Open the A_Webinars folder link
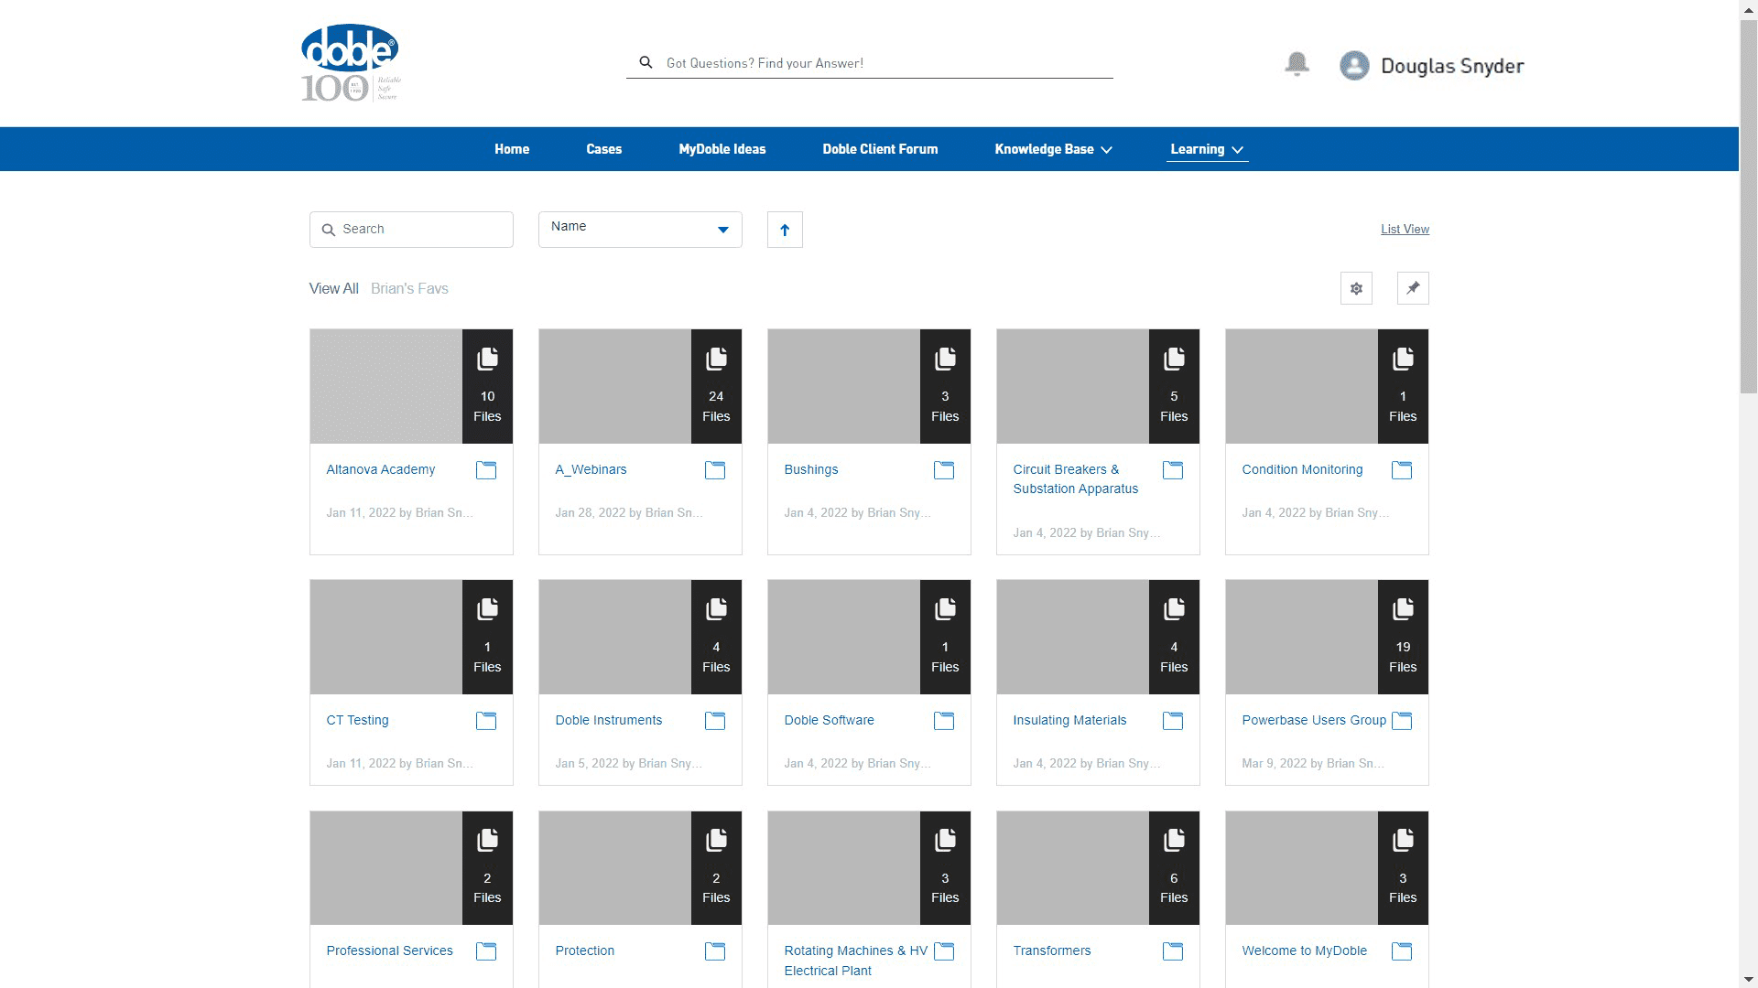 (591, 469)
